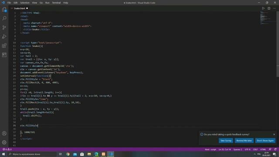Screen dimensions: 279x157
Task: Open File Explorer from taskbar
Action: (x=89, y=154)
